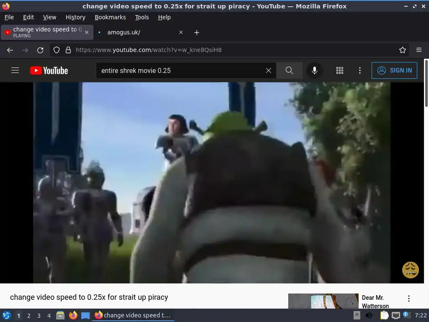429x322 pixels.
Task: Focus the Firefox URL bar
Action: [x=230, y=50]
